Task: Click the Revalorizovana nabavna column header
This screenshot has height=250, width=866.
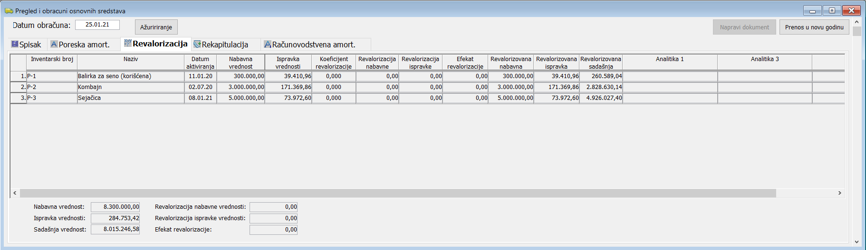Action: pyautogui.click(x=511, y=62)
